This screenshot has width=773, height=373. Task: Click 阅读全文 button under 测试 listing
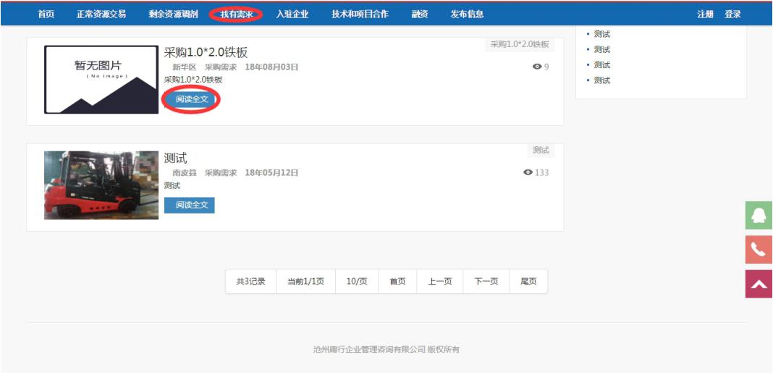click(190, 205)
